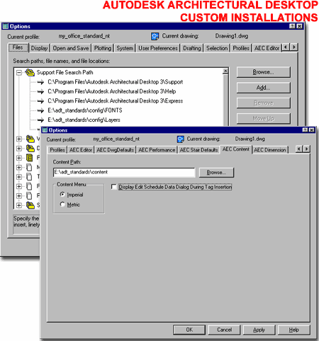The width and height of the screenshot is (319, 341).
Task: Select the Autodesk Architectural Desktop 3\Express path
Action: pos(116,100)
